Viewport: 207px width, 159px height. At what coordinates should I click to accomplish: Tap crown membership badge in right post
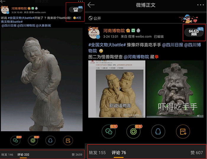click(x=128, y=31)
